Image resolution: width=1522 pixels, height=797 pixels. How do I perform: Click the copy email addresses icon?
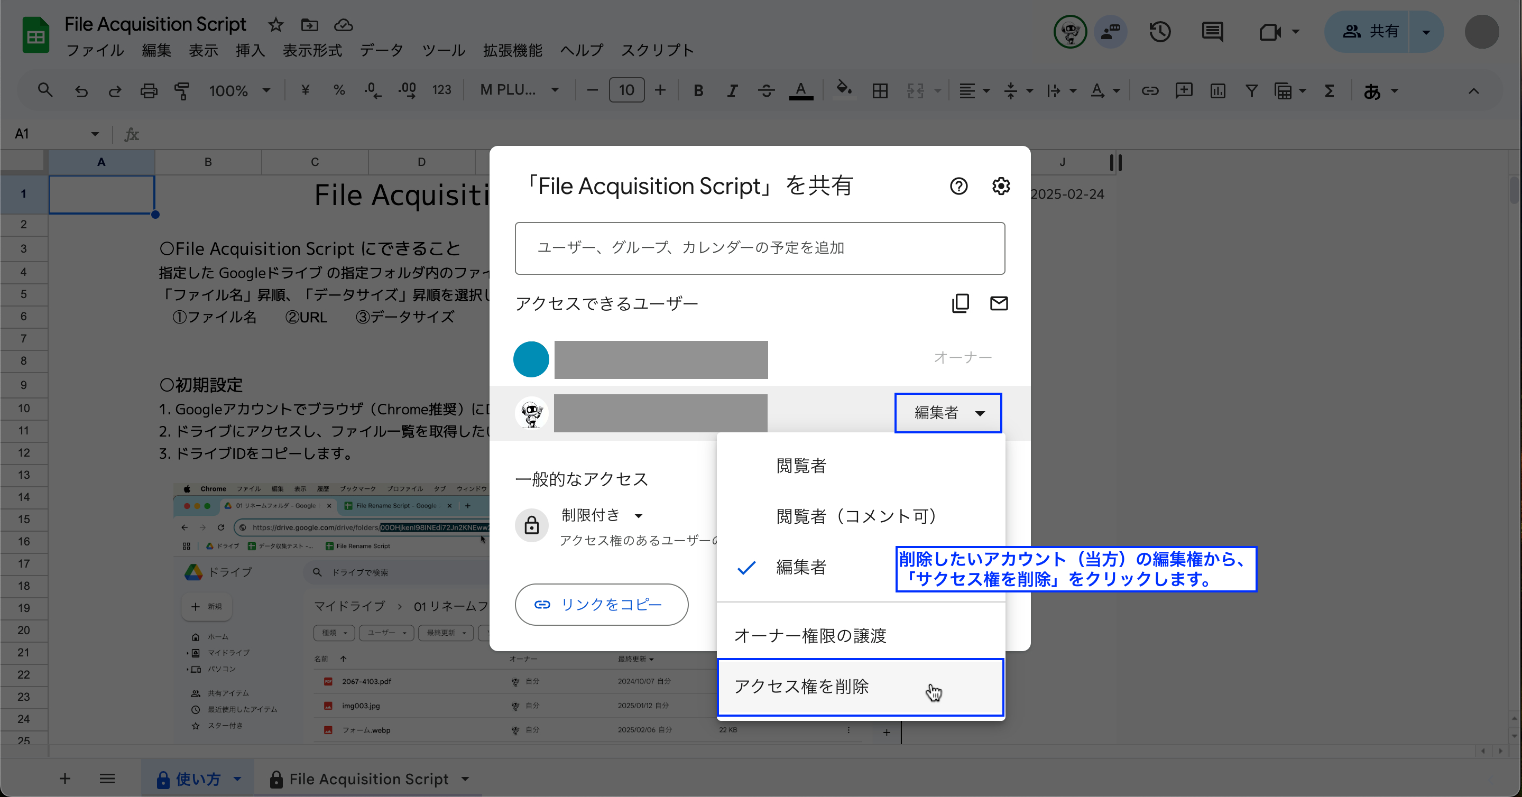click(x=960, y=303)
